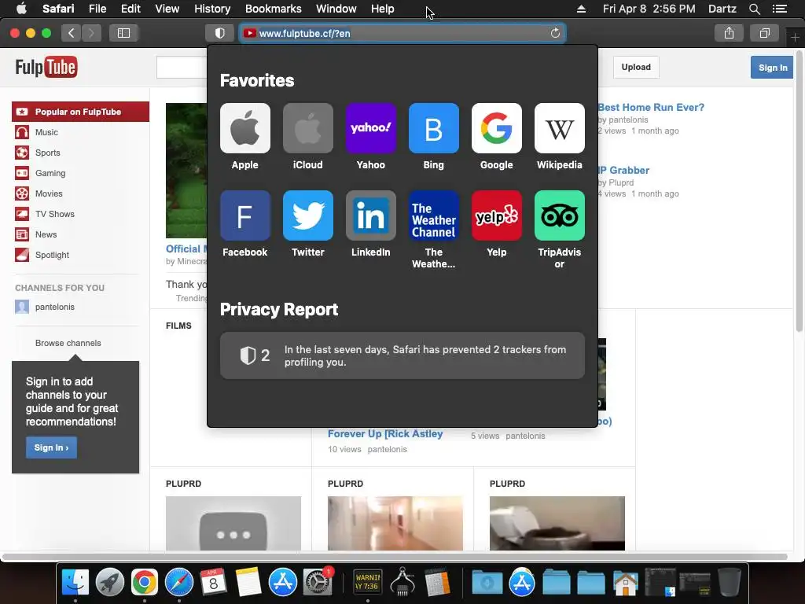The image size is (805, 604).
Task: Click the Share toolbar button
Action: (729, 33)
